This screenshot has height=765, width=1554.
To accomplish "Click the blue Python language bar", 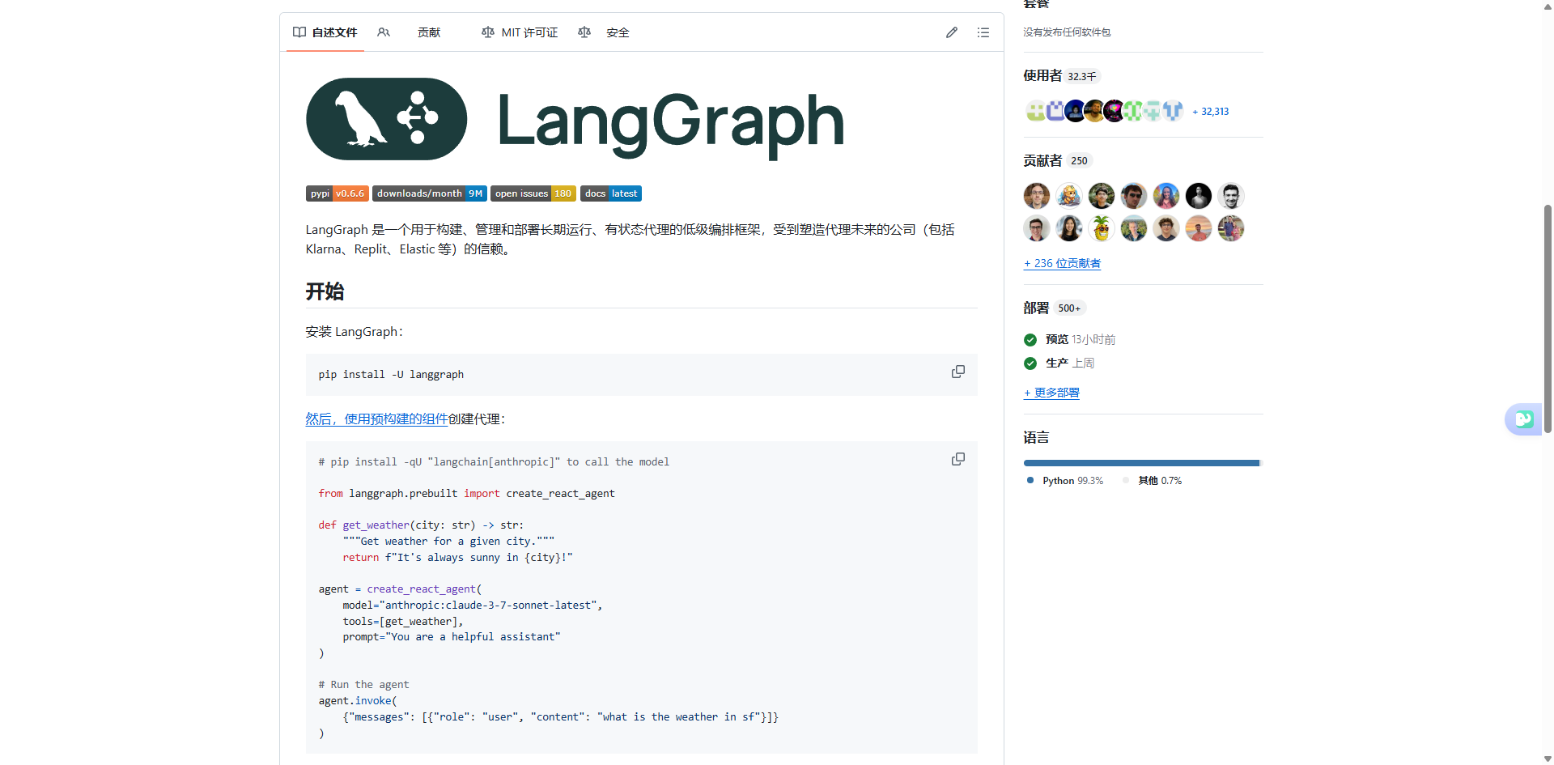I will (x=1141, y=463).
